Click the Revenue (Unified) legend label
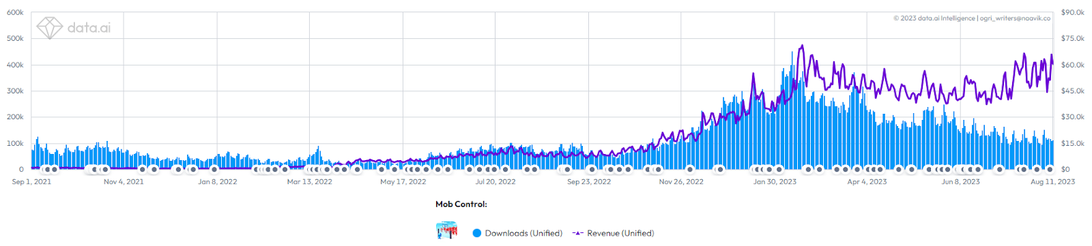This screenshot has height=246, width=1092. tap(620, 233)
